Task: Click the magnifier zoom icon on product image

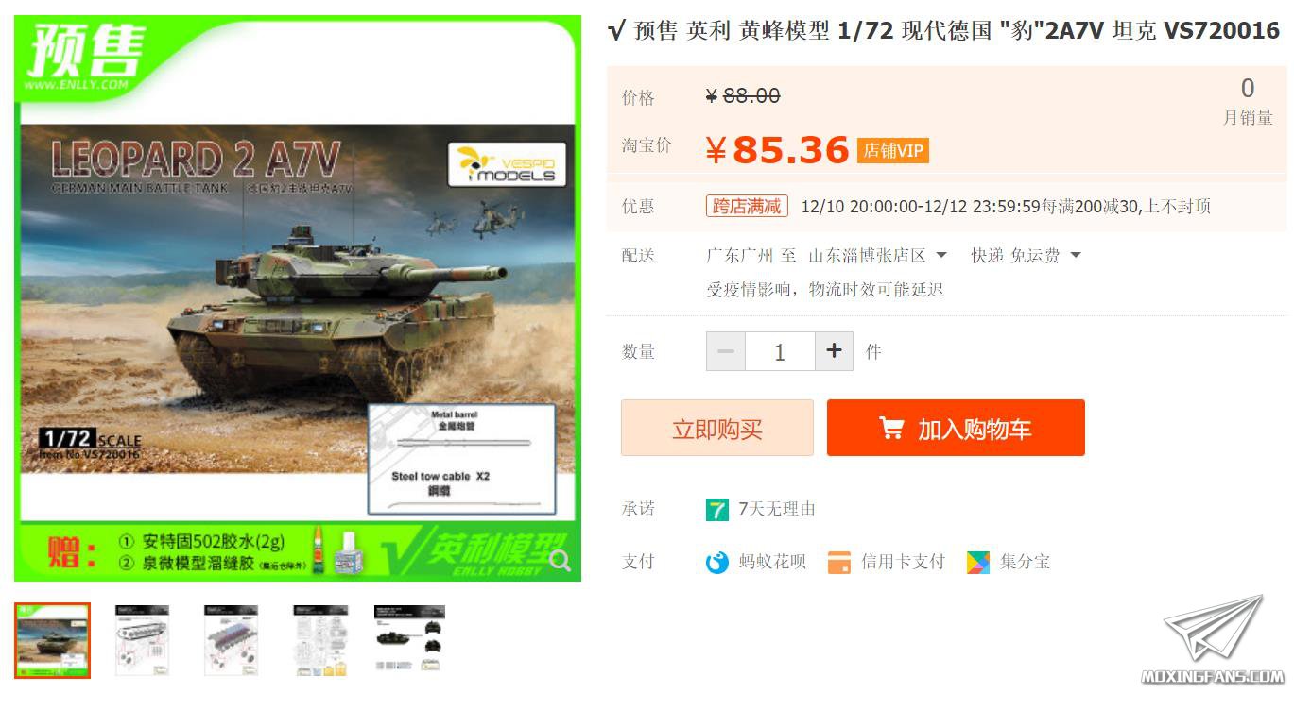Action: pyautogui.click(x=560, y=561)
